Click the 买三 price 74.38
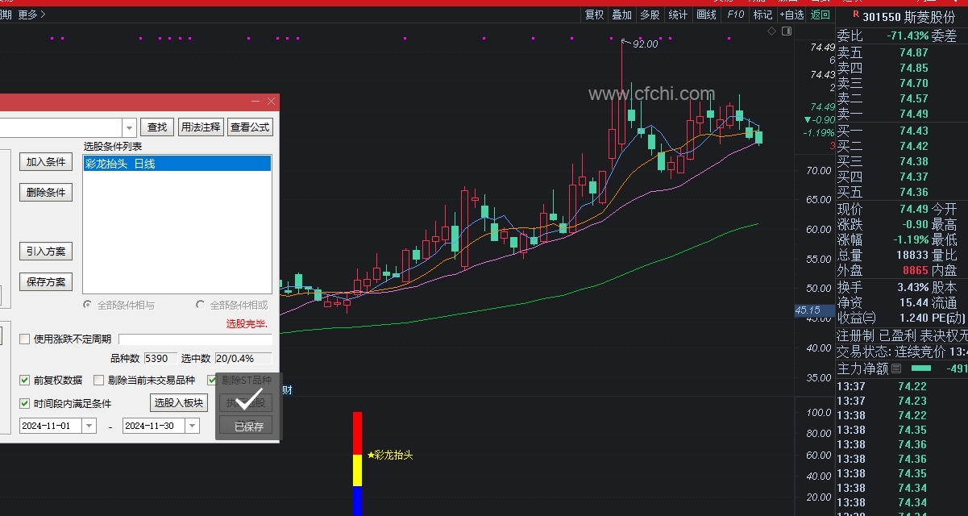The height and width of the screenshot is (516, 968). tap(914, 161)
